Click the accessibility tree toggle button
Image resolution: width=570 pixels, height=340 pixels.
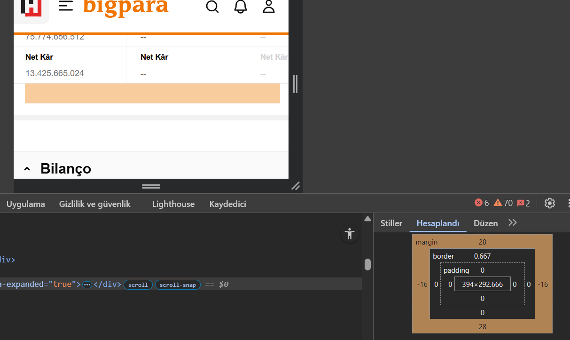click(350, 234)
